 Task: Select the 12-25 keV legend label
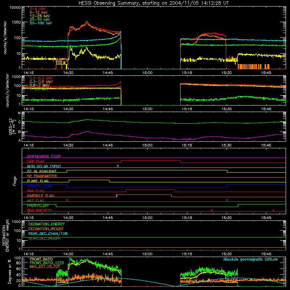point(40,16)
